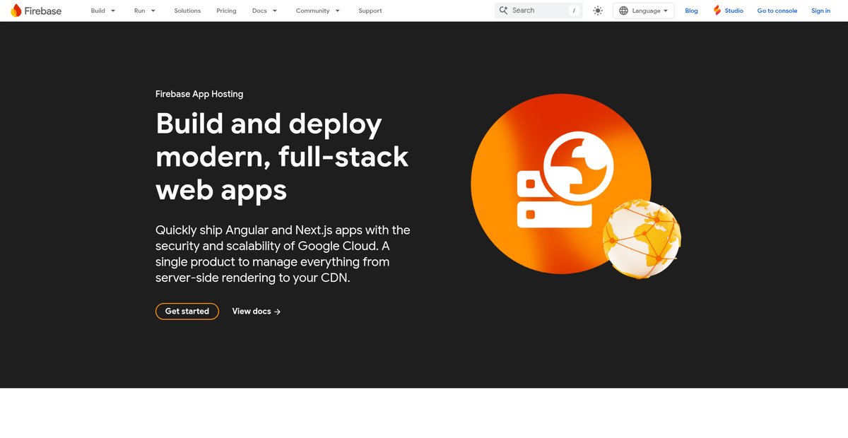Toggle the sun theme icon
The width and height of the screenshot is (848, 438).
pyautogui.click(x=598, y=11)
